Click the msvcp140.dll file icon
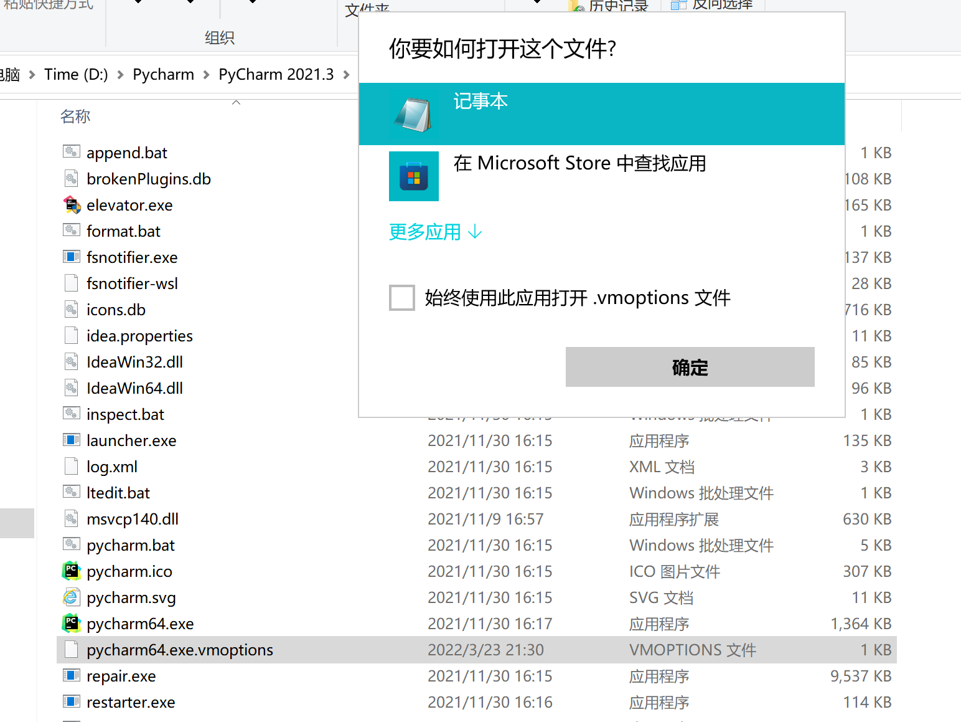 [72, 518]
